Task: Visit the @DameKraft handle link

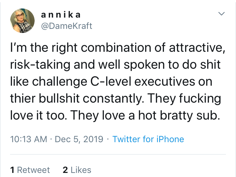Action: [x=67, y=26]
